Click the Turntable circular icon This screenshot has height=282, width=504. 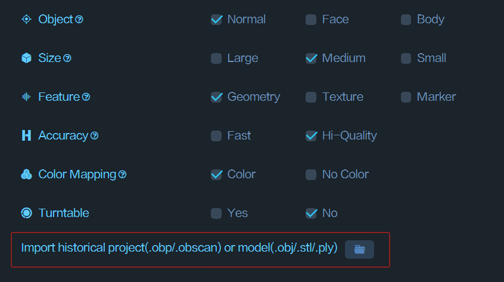click(26, 213)
